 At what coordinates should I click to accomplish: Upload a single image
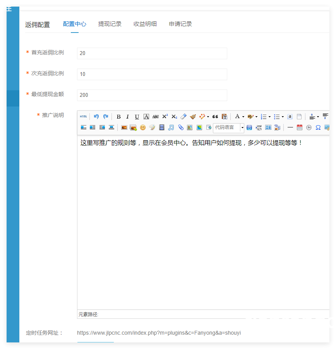click(124, 127)
